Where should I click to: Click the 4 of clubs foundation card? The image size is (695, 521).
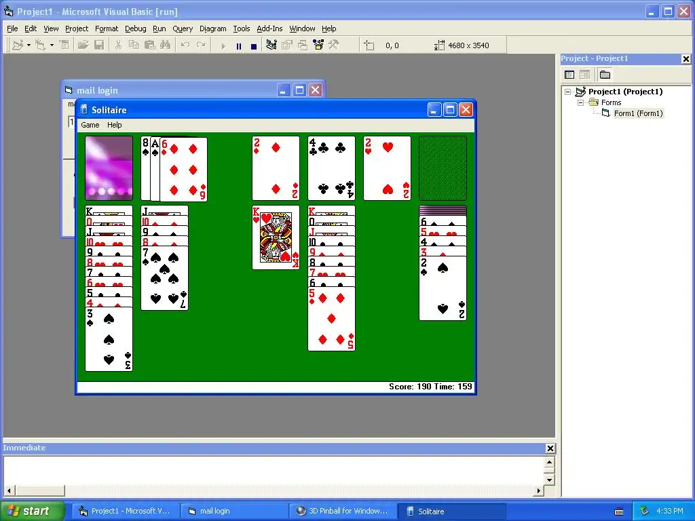pos(331,168)
